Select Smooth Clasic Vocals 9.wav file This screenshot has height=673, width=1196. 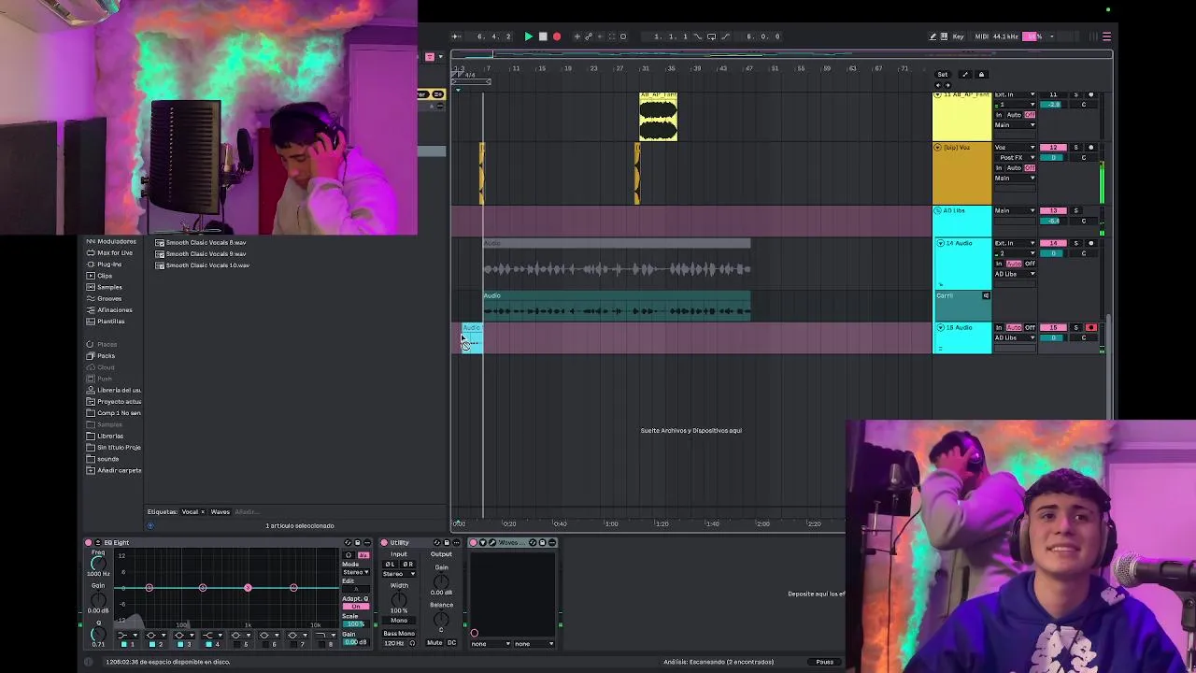pos(206,253)
